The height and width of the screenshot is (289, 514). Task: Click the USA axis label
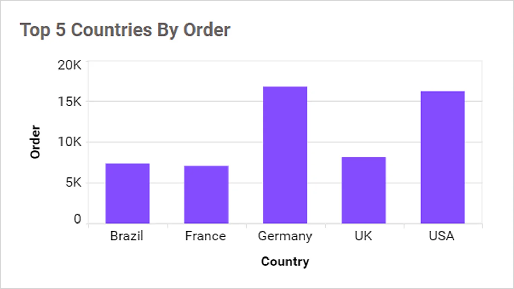[441, 236]
